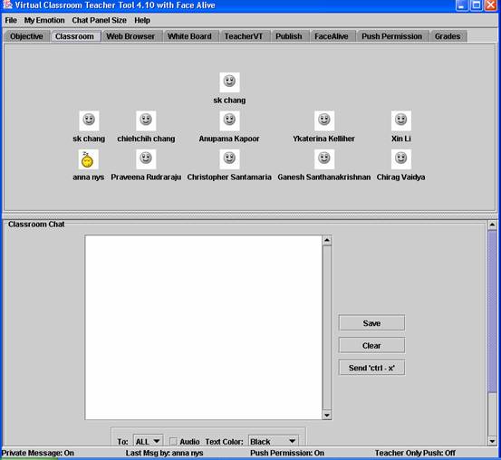
Task: Choose Chirag Vaidya's face icon
Action: pos(401,159)
